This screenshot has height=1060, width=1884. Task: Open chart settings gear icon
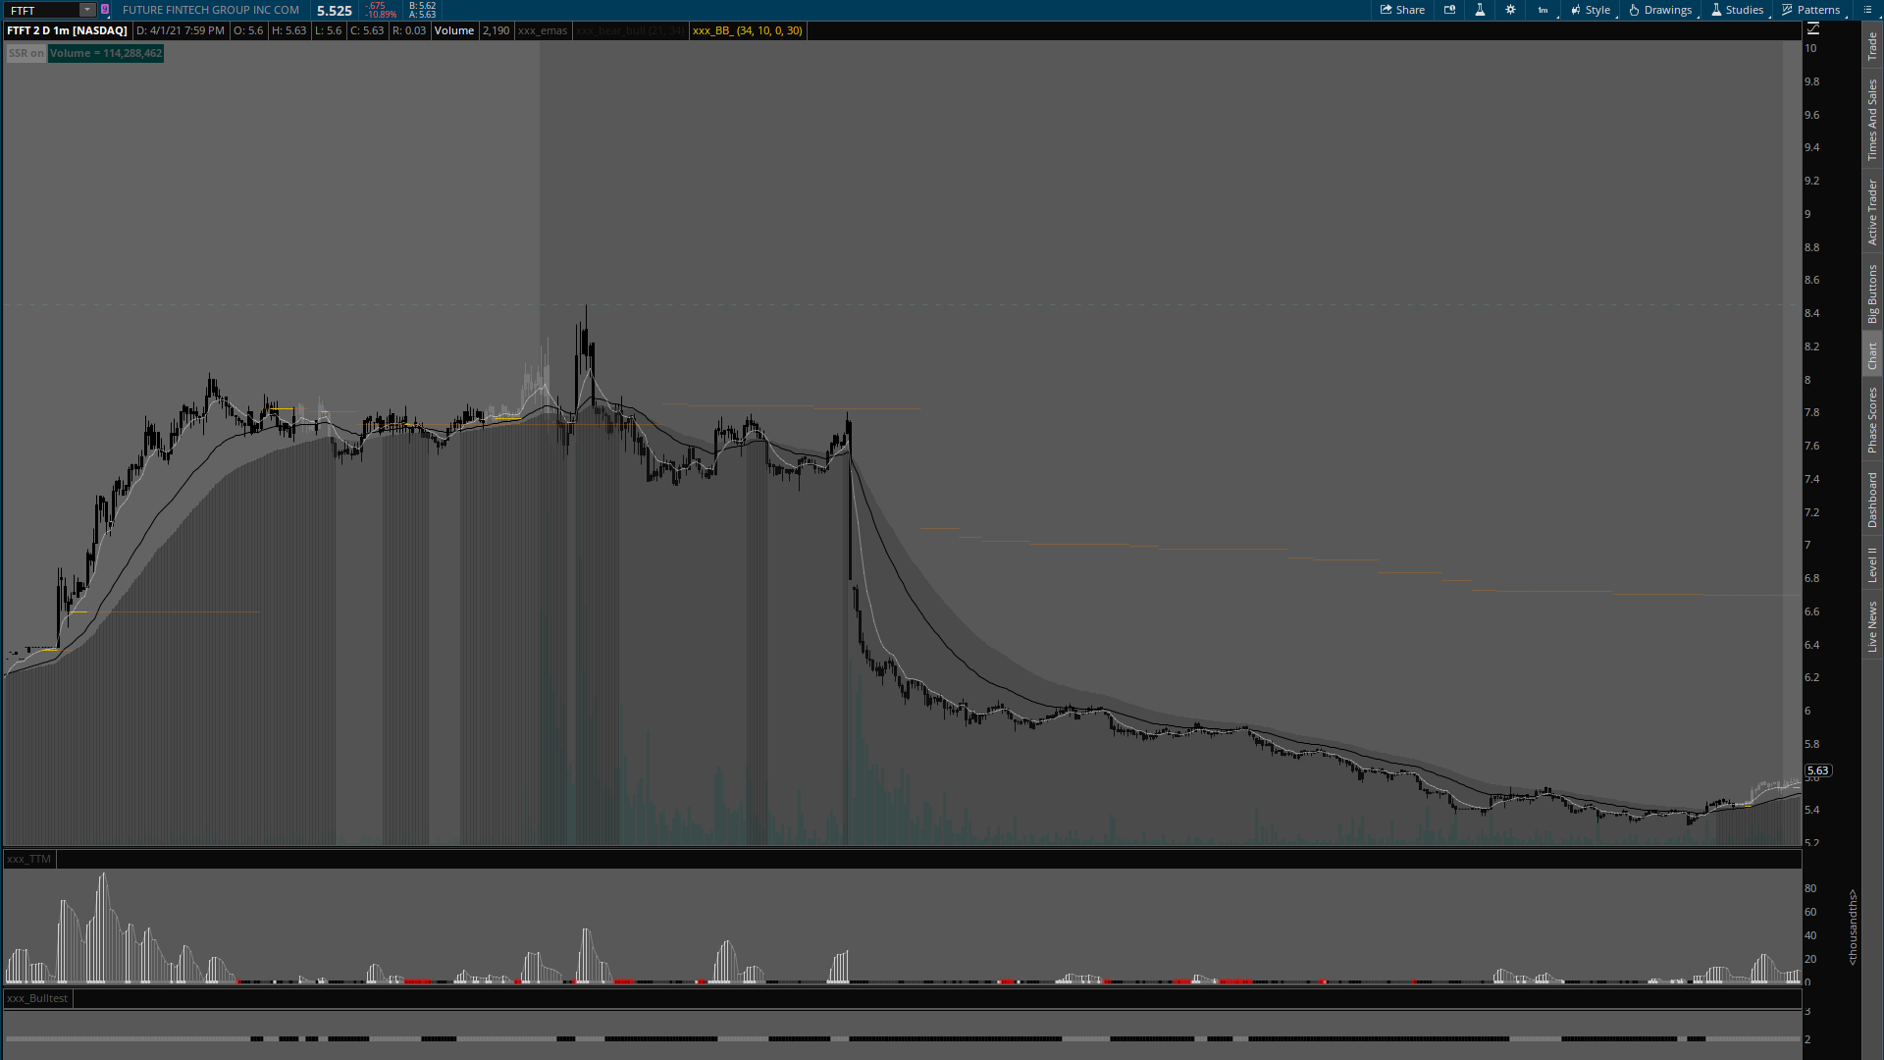(x=1510, y=10)
